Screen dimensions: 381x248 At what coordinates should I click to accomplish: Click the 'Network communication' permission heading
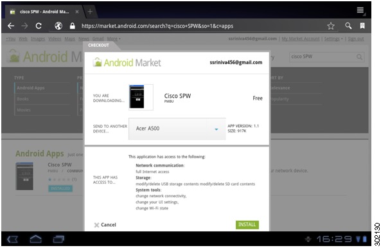[159, 165]
